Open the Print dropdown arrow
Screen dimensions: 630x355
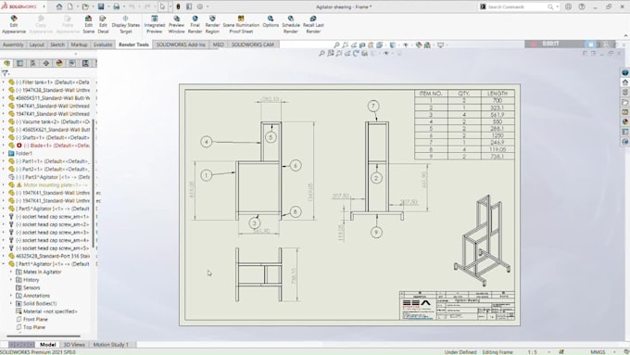point(123,6)
